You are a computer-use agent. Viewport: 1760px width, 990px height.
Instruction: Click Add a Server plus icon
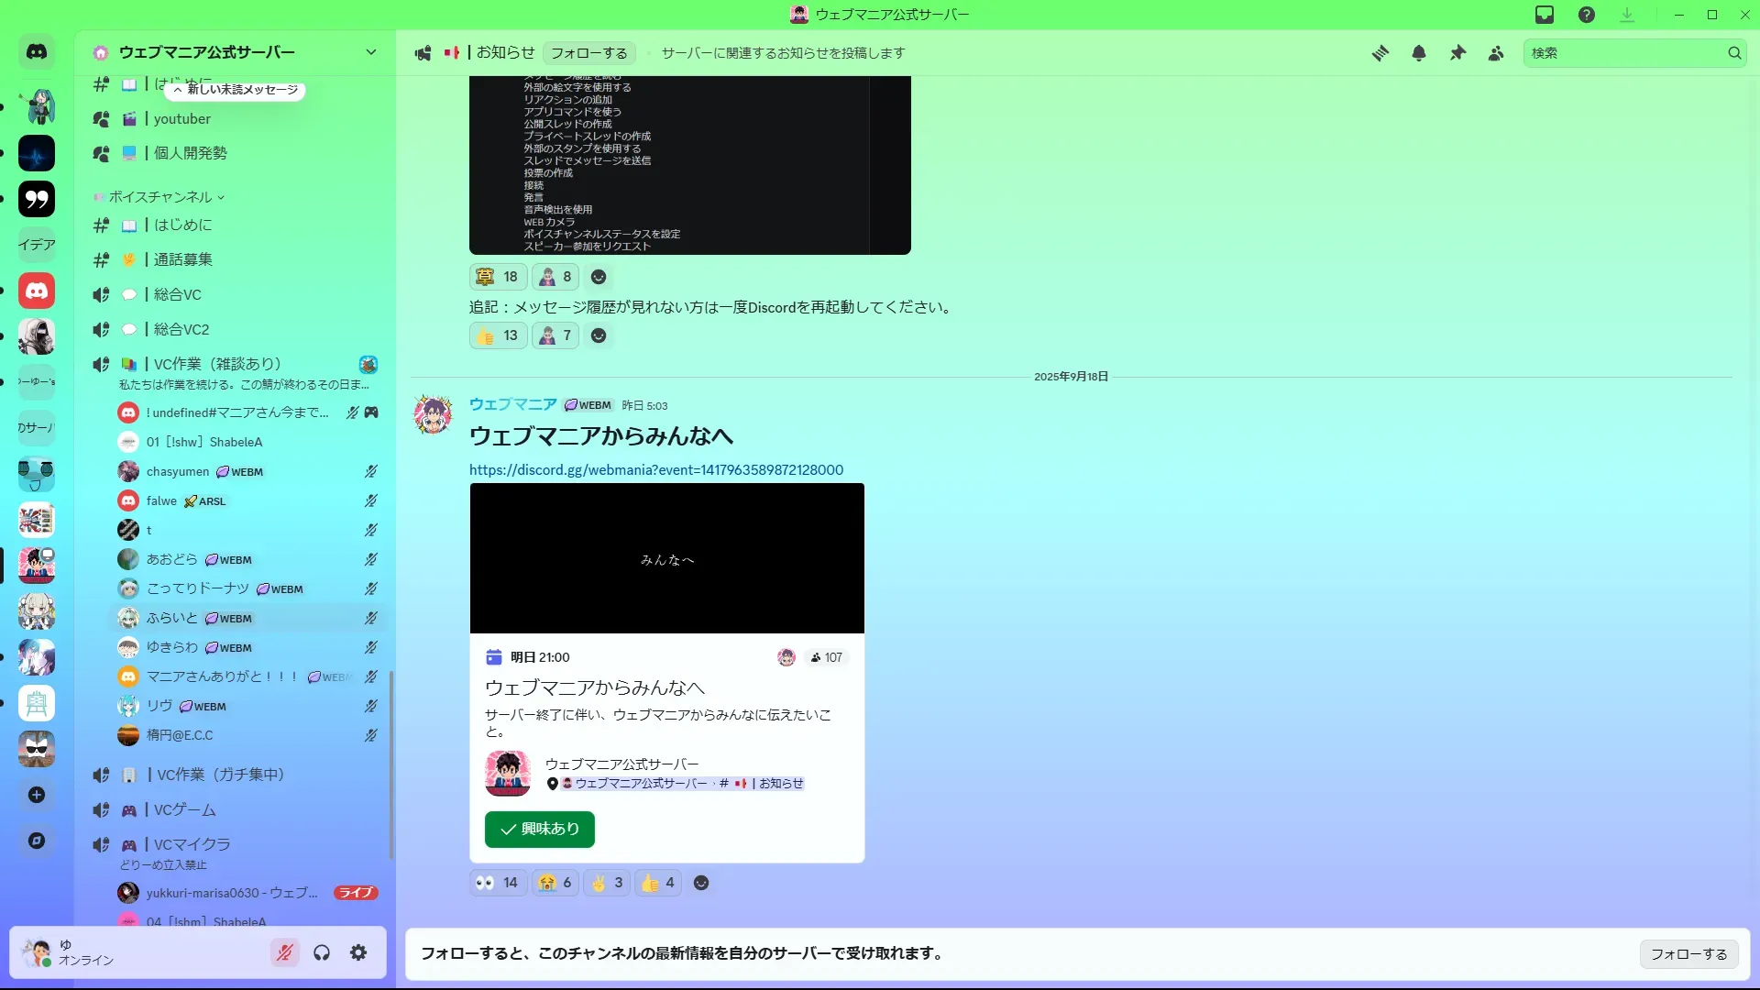pyautogui.click(x=37, y=795)
